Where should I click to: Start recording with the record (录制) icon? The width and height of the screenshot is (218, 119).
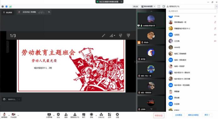(x=91, y=115)
